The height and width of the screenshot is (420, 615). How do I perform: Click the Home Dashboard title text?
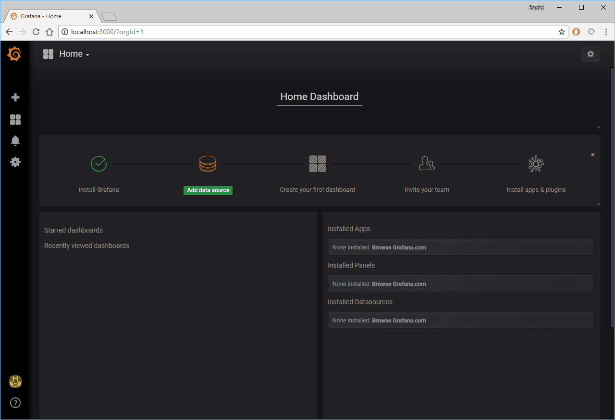click(320, 97)
